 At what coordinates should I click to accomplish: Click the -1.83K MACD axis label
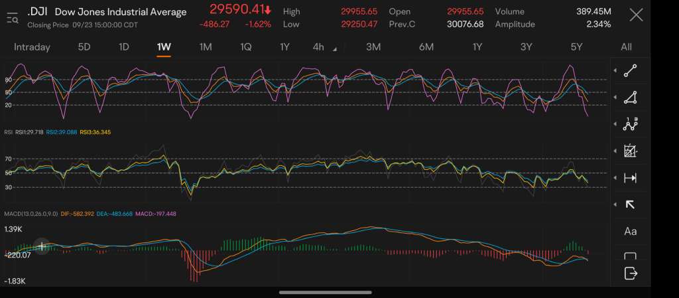pos(15,281)
